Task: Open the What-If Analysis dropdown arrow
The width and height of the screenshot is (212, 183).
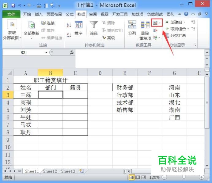Action: click(159, 38)
